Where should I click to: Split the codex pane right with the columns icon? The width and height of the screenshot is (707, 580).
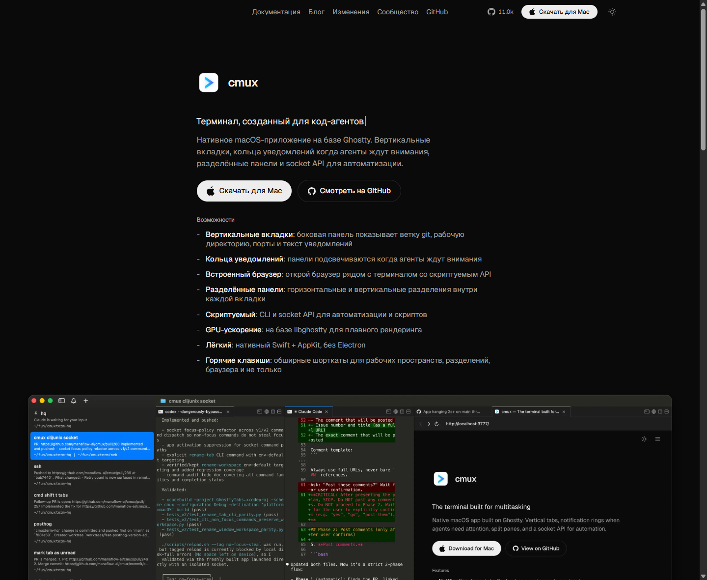273,411
